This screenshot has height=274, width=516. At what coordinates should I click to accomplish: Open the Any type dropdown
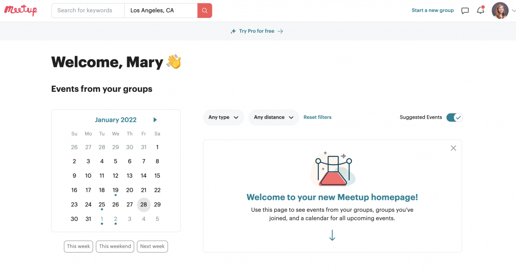point(223,117)
